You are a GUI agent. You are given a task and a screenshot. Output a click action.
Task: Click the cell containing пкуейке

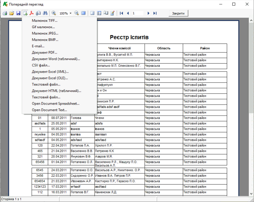pos(40,134)
